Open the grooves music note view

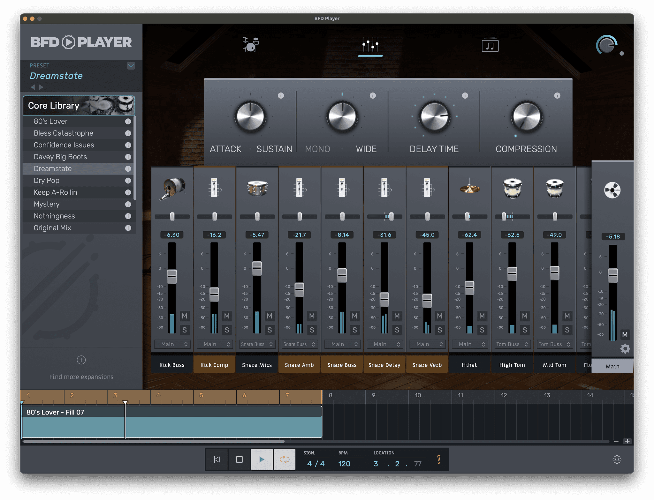tap(490, 45)
